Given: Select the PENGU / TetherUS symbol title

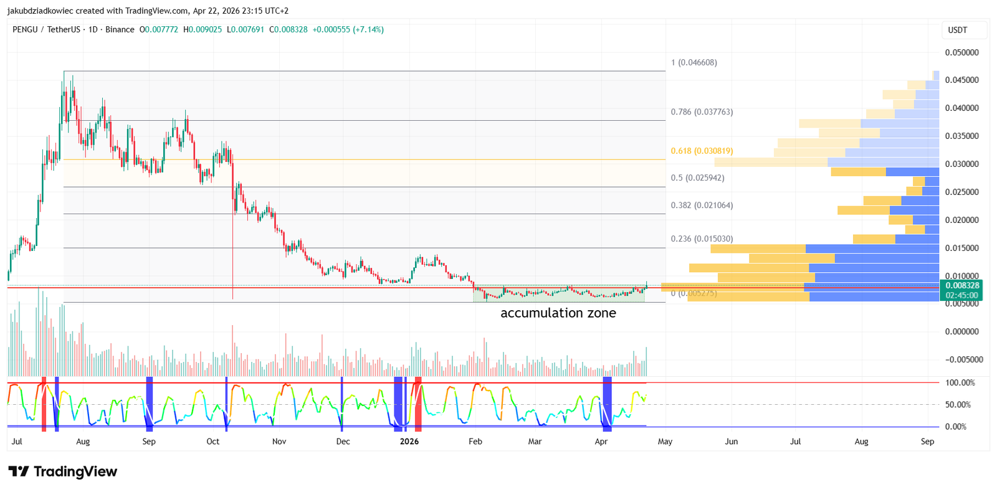Looking at the screenshot, I should point(47,29).
